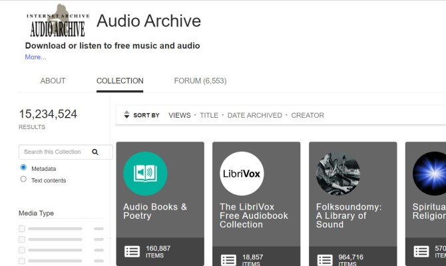Screen dimensions: 446x266
Task: Select the Metadata radio button
Action: tap(23, 168)
